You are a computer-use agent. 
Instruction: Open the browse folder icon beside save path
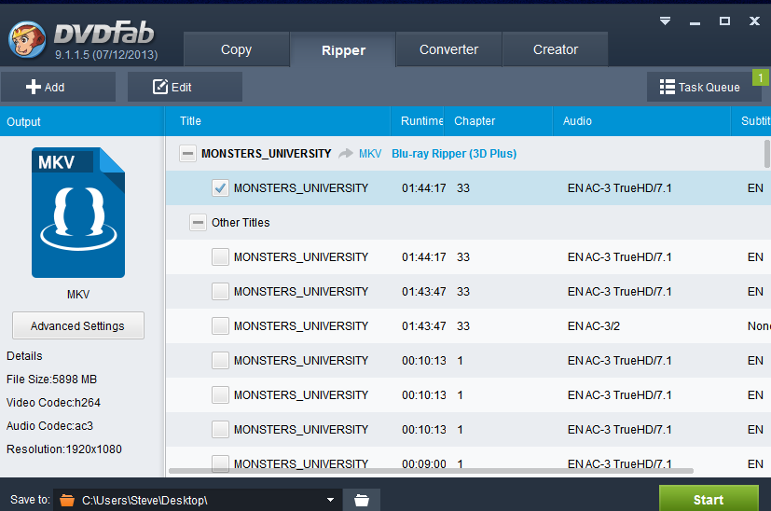362,500
